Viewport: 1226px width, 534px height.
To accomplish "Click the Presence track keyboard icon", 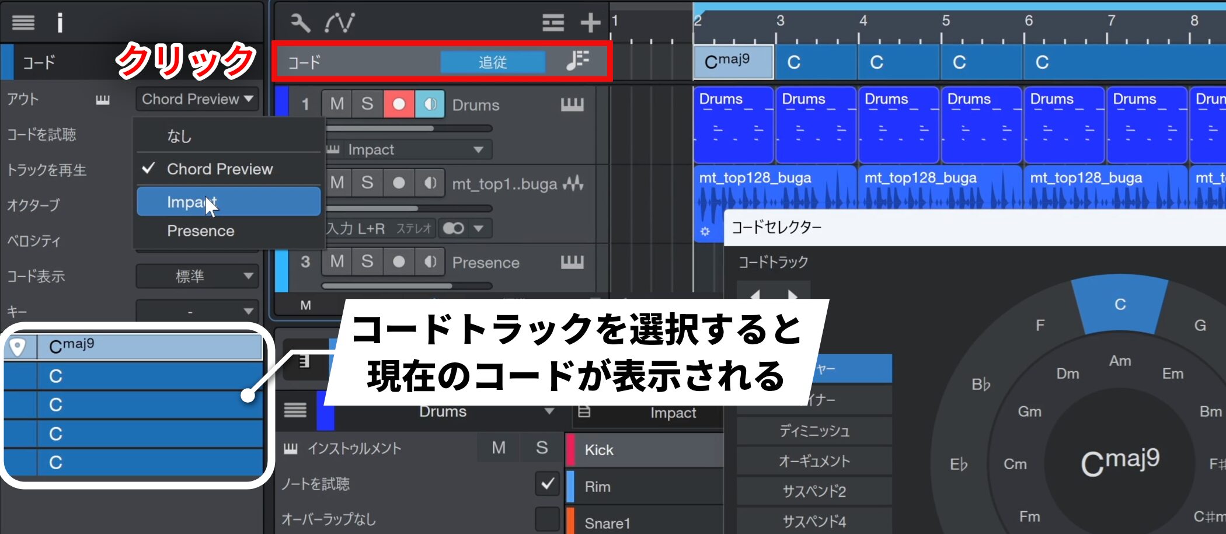I will click(x=572, y=263).
